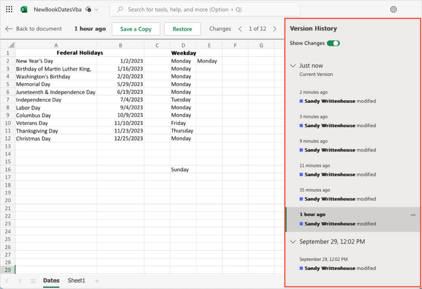
Task: Click the Restore button
Action: [x=182, y=29]
